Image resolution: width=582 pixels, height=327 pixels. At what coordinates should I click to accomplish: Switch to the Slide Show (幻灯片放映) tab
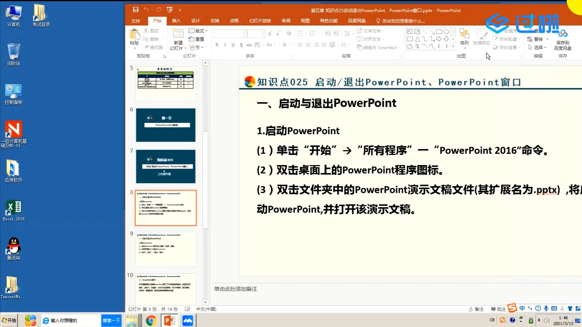pos(260,21)
